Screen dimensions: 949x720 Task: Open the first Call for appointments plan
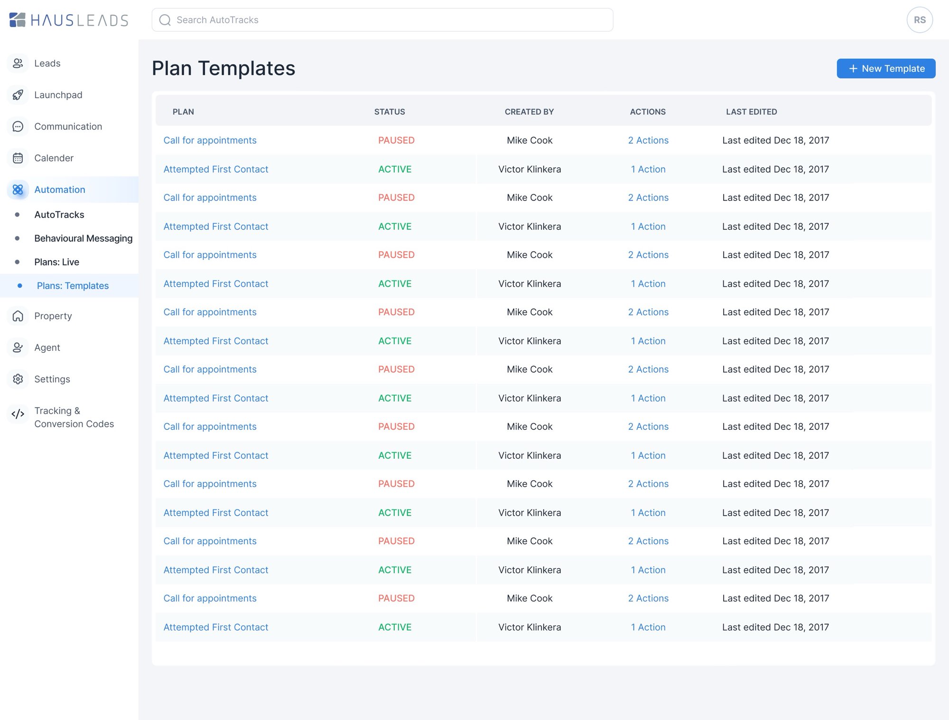tap(210, 140)
